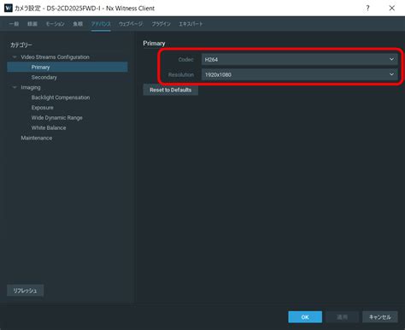Close the camera settings dialog
This screenshot has width=405, height=330.
coord(392,8)
